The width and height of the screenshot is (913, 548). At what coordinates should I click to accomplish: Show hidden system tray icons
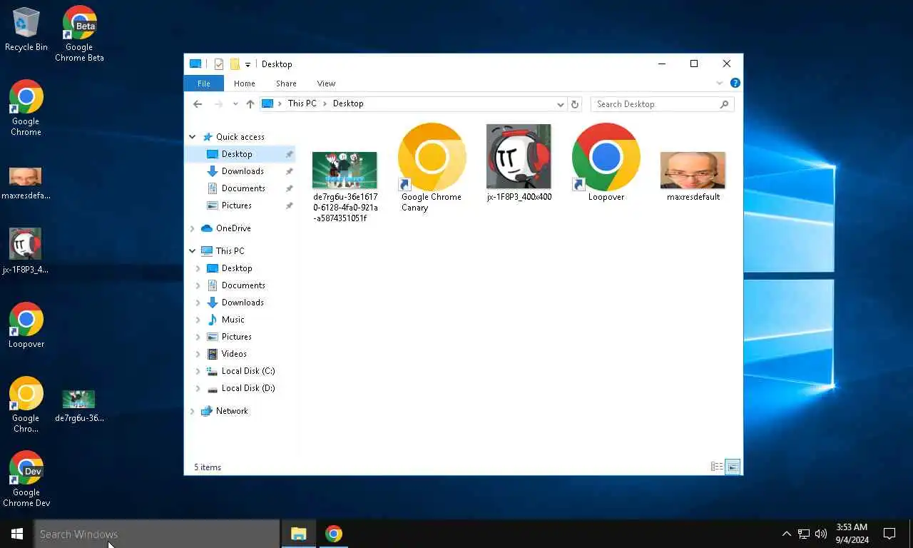[x=787, y=534]
